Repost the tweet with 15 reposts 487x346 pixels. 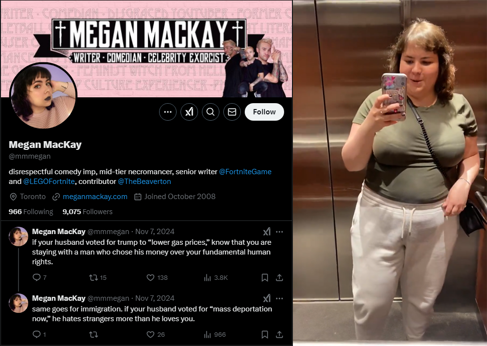coord(93,278)
